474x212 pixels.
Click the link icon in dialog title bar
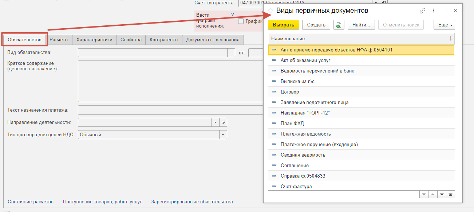pyautogui.click(x=422, y=11)
